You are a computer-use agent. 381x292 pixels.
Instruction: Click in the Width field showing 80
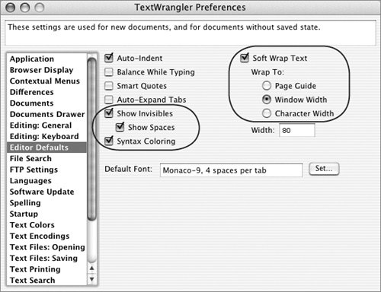[x=297, y=130]
